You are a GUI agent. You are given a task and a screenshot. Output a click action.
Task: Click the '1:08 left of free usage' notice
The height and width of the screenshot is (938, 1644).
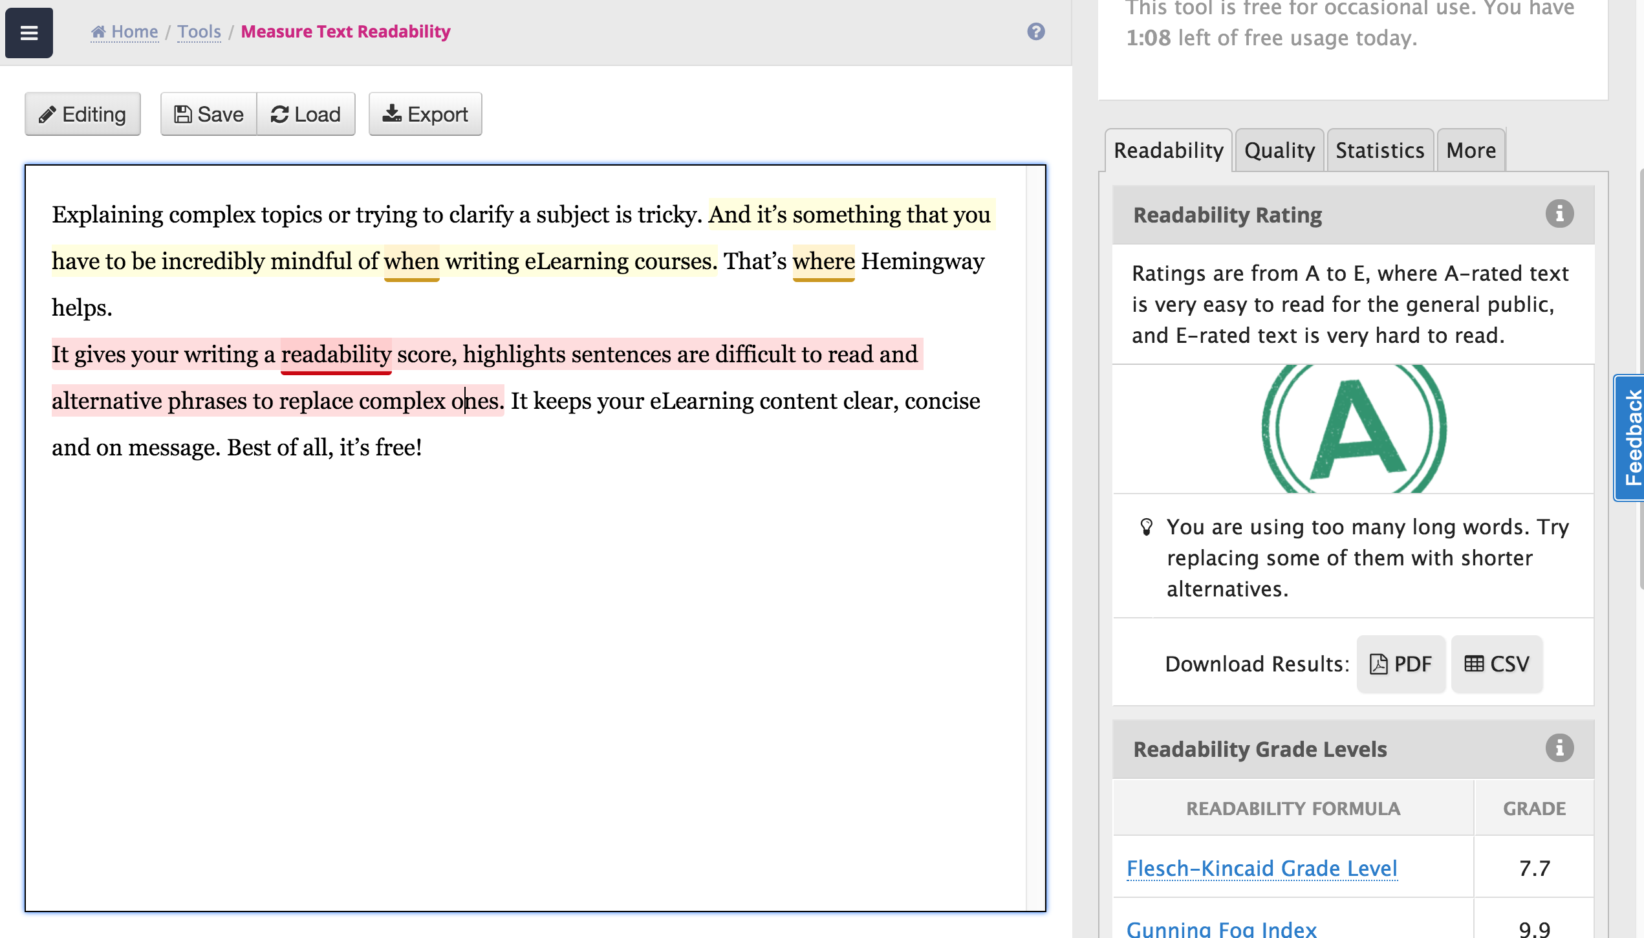click(x=1271, y=38)
